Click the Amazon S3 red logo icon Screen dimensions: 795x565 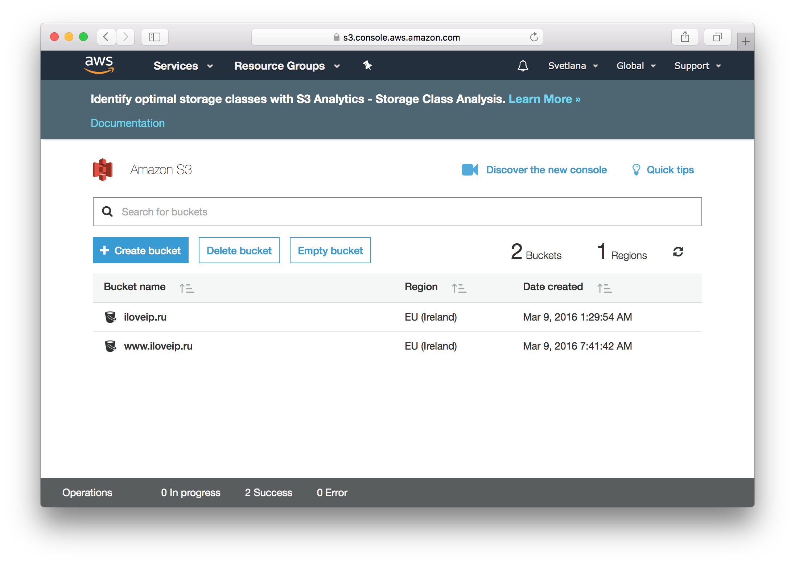point(103,169)
